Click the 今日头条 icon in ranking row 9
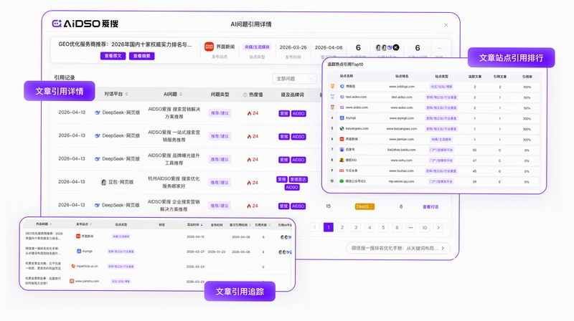The width and height of the screenshot is (574, 321). 342,171
